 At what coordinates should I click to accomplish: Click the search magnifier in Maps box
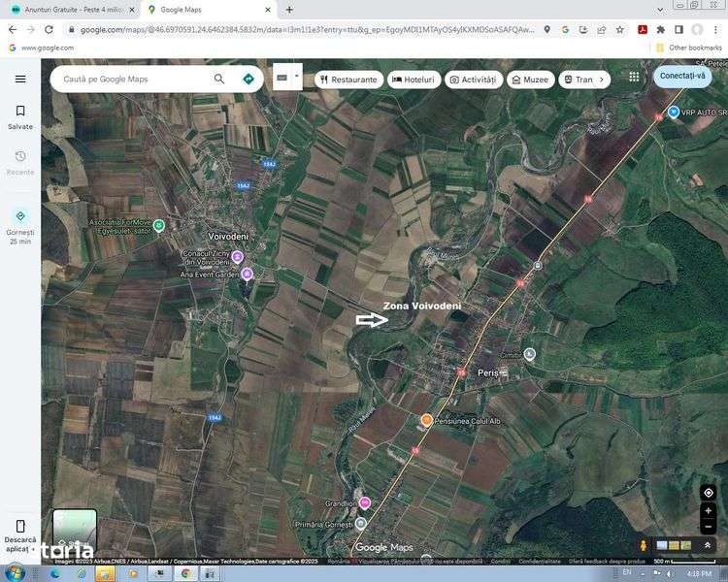pos(219,79)
